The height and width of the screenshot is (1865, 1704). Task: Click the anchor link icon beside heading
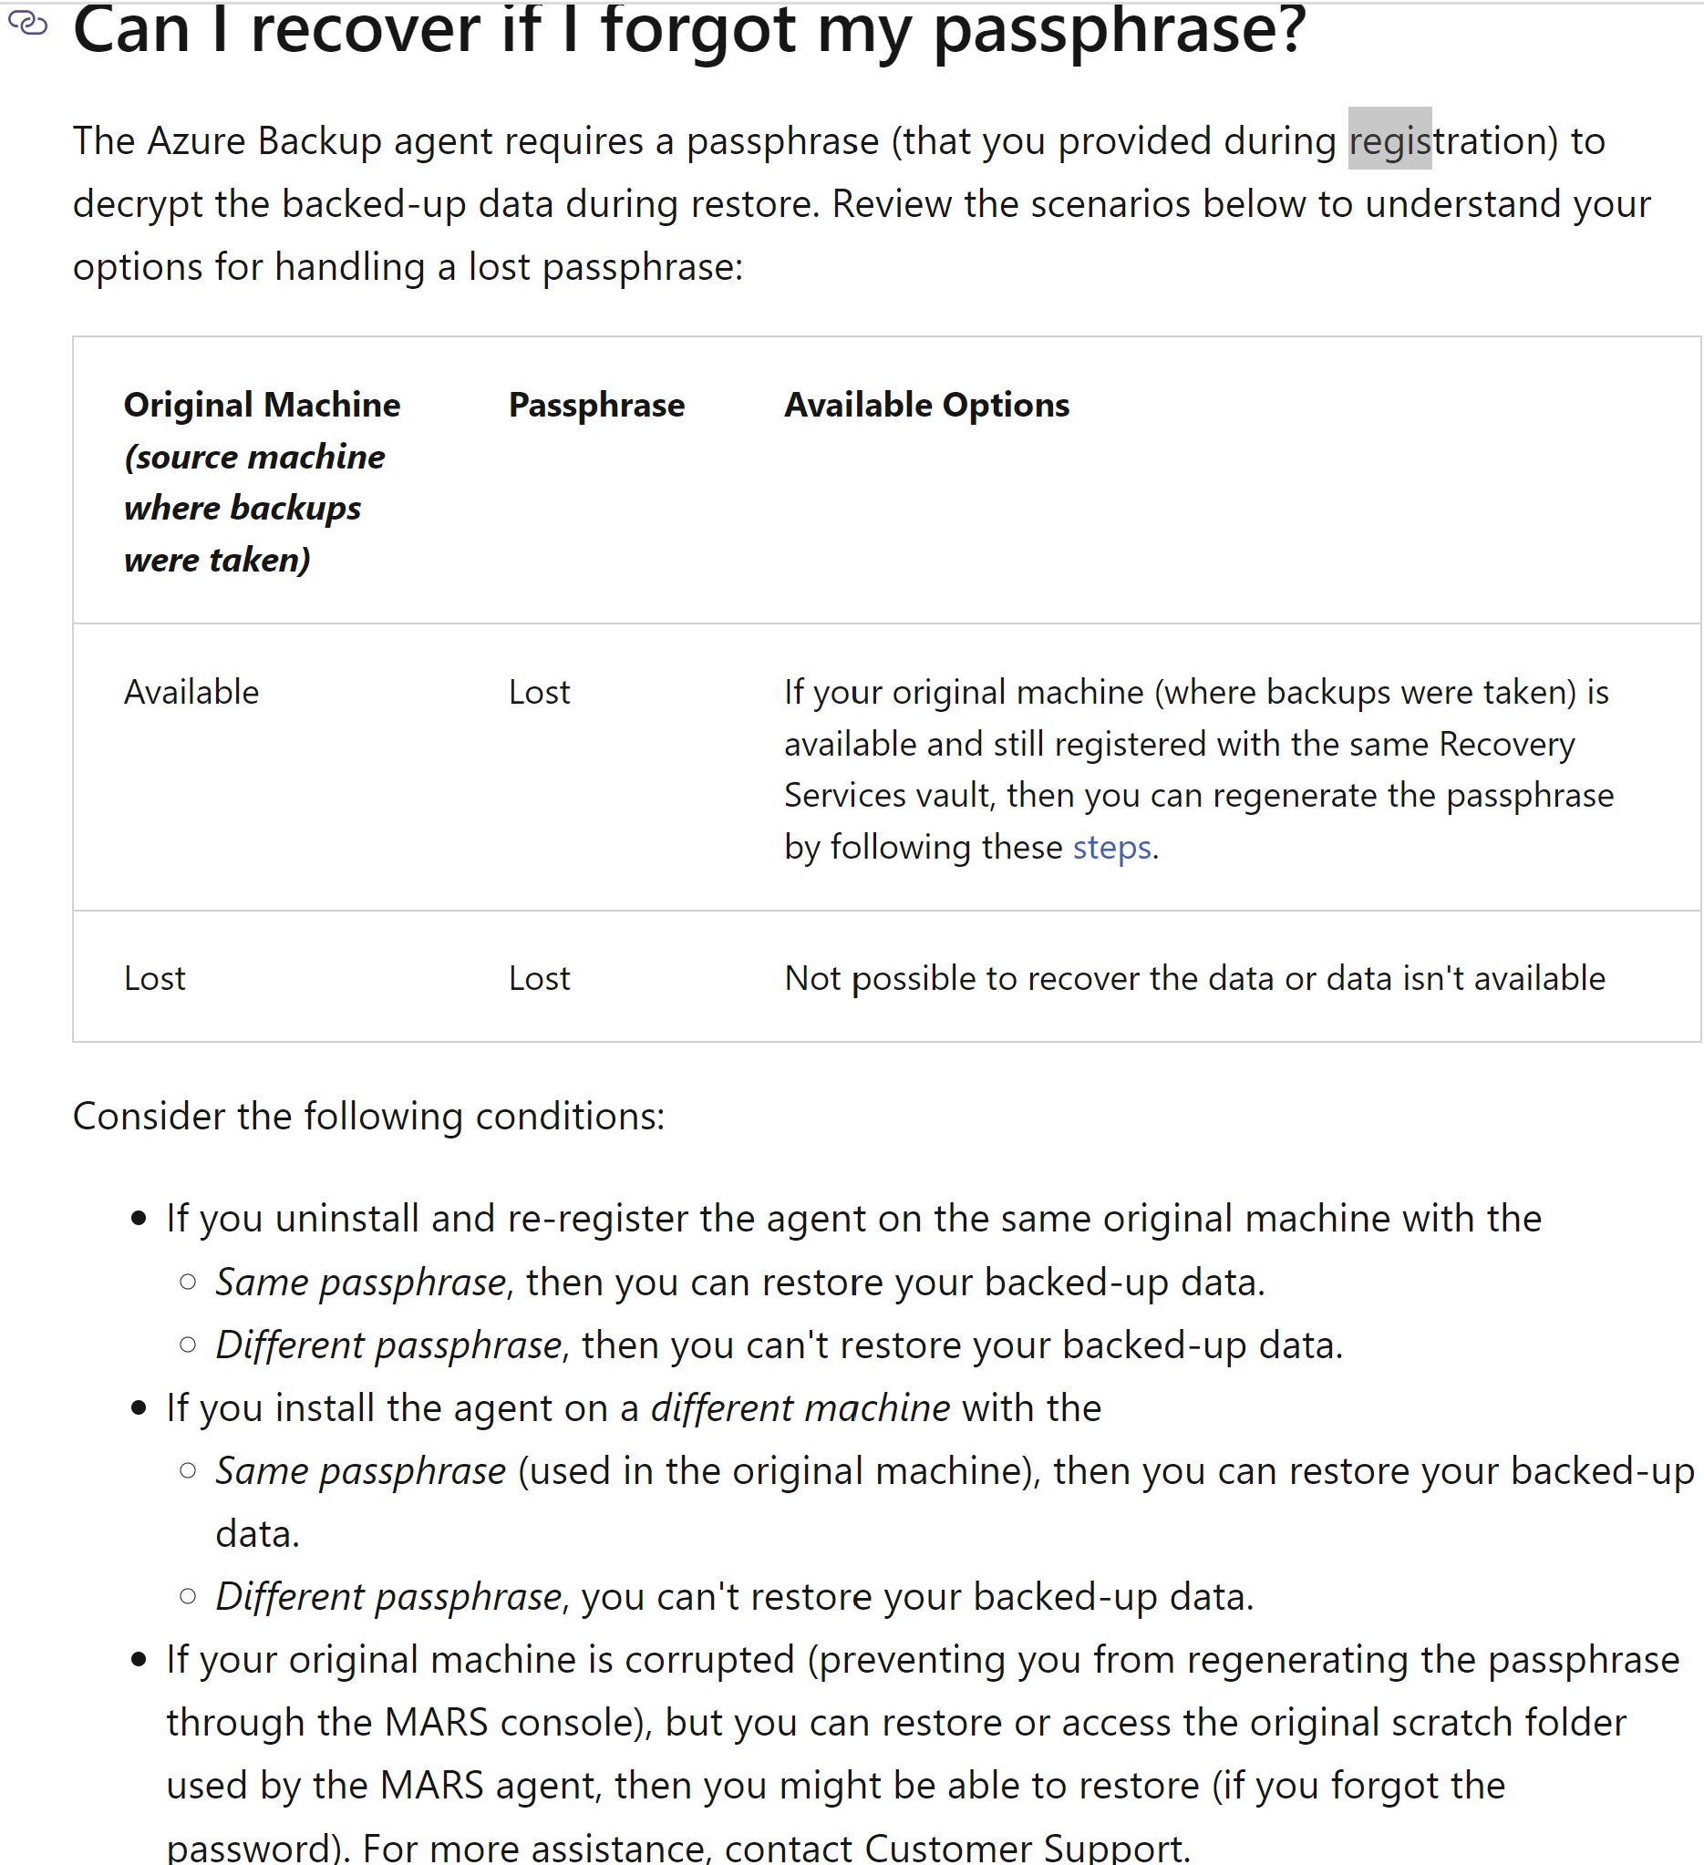26,23
